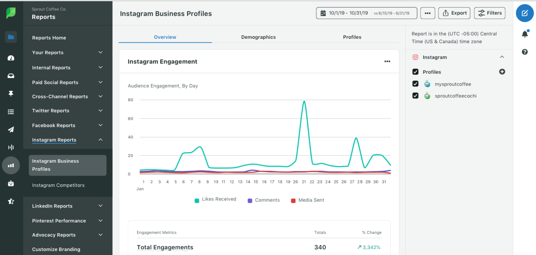Expand Facebook Reports section

pos(101,125)
